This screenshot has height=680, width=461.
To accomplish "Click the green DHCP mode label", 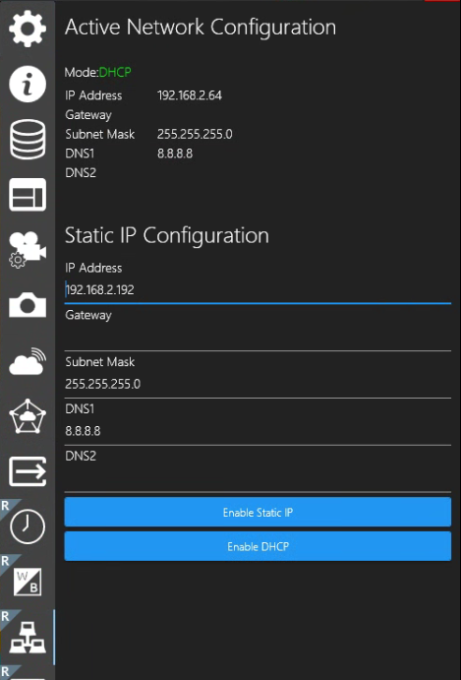I will (115, 72).
